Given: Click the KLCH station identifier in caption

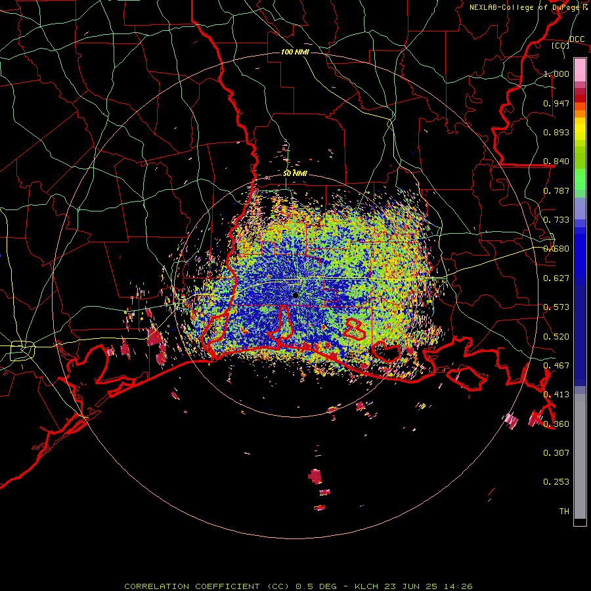Looking at the screenshot, I should [x=366, y=586].
